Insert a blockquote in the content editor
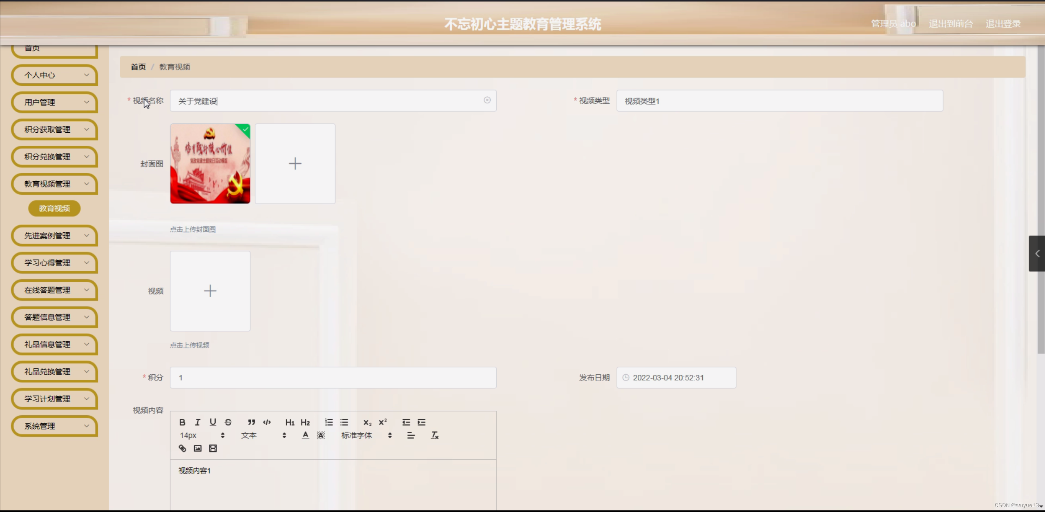1045x512 pixels. click(x=251, y=422)
